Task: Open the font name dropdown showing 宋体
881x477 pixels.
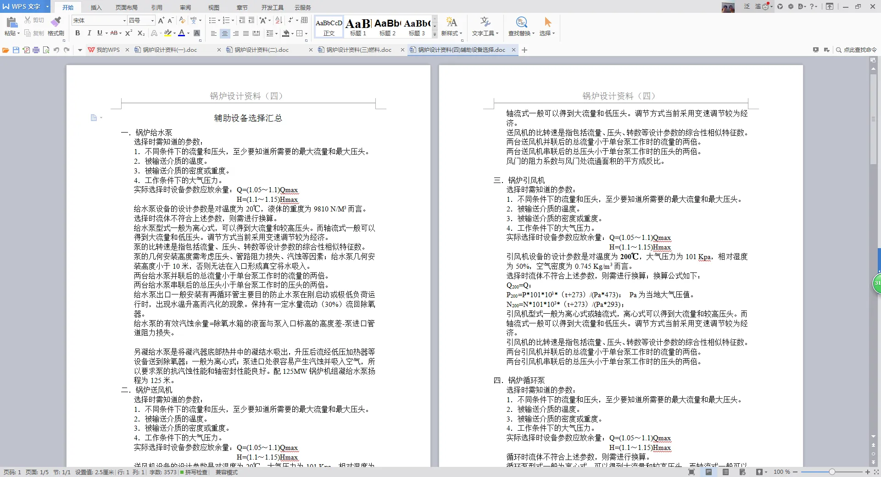Action: coord(124,21)
